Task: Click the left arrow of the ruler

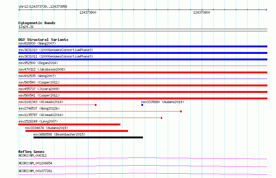Action: click(x=19, y=10)
